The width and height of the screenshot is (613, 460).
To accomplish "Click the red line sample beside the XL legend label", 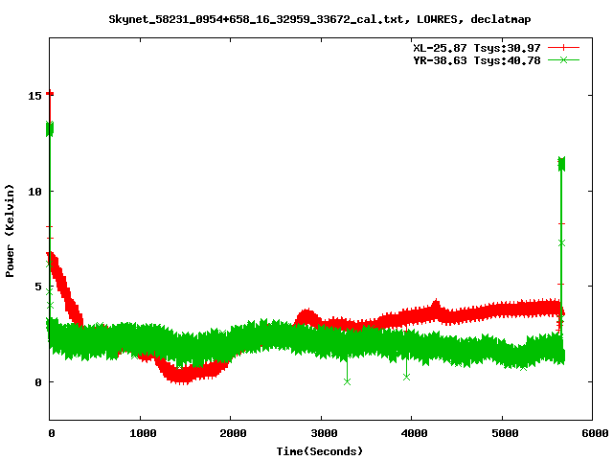I will [563, 48].
